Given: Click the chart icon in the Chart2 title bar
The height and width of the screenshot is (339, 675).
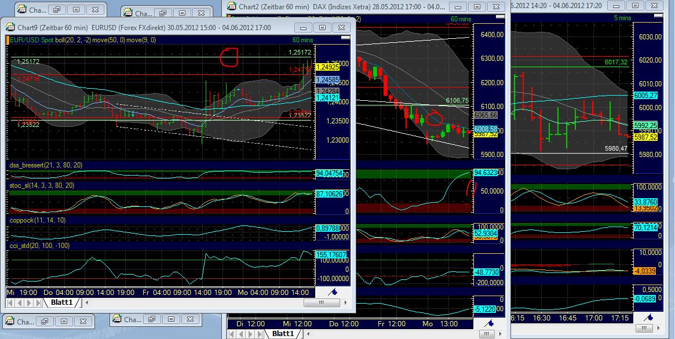Looking at the screenshot, I should pyautogui.click(x=230, y=6).
